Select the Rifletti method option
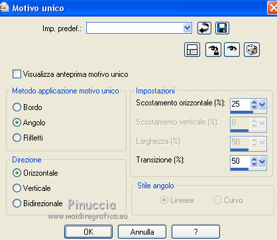Image resolution: width=277 pixels, height=240 pixels. [17, 138]
